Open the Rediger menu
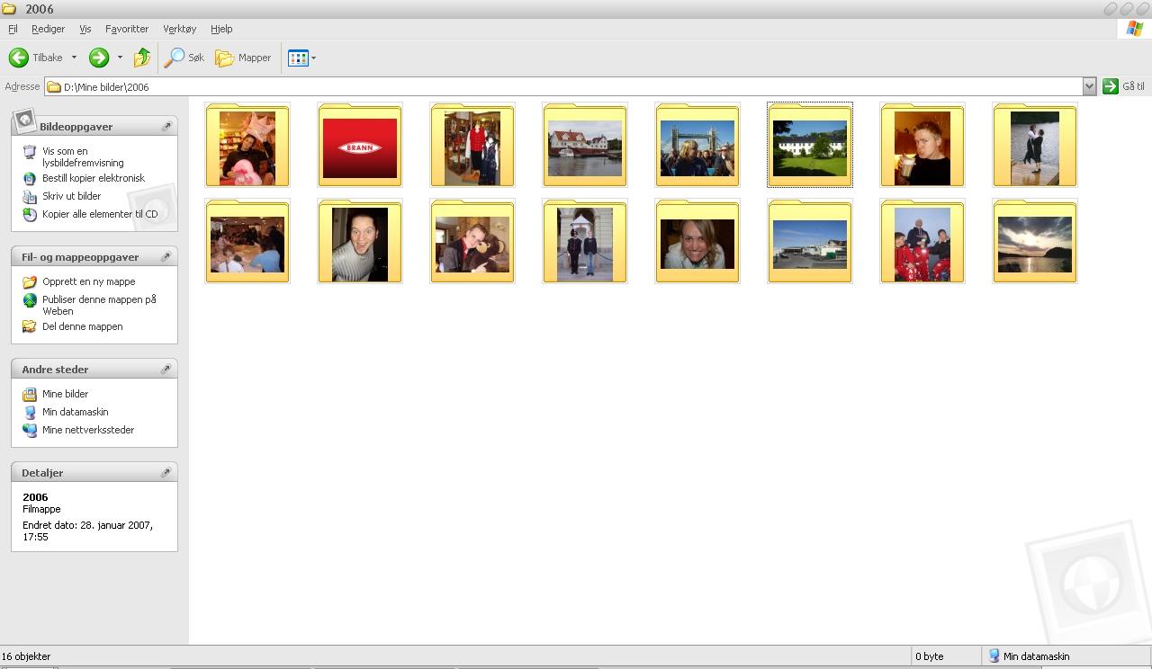Image resolution: width=1152 pixels, height=669 pixels. point(48,29)
